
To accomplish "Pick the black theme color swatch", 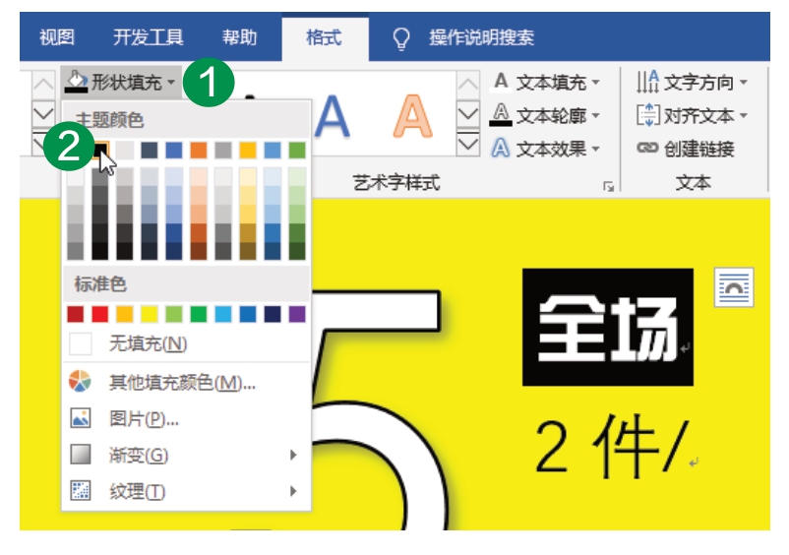I will (x=100, y=150).
